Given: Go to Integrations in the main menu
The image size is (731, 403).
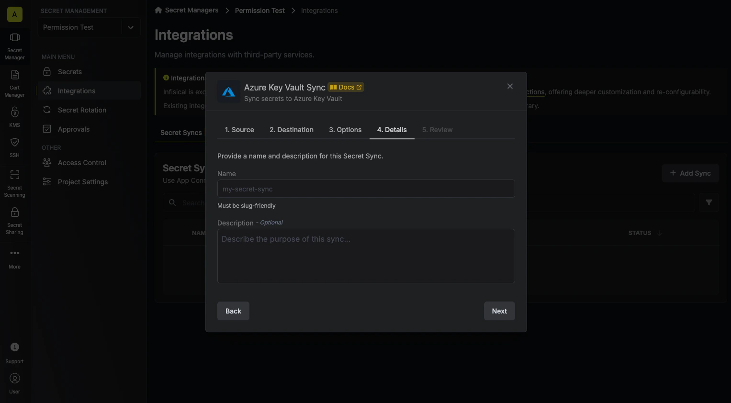Looking at the screenshot, I should [89, 91].
